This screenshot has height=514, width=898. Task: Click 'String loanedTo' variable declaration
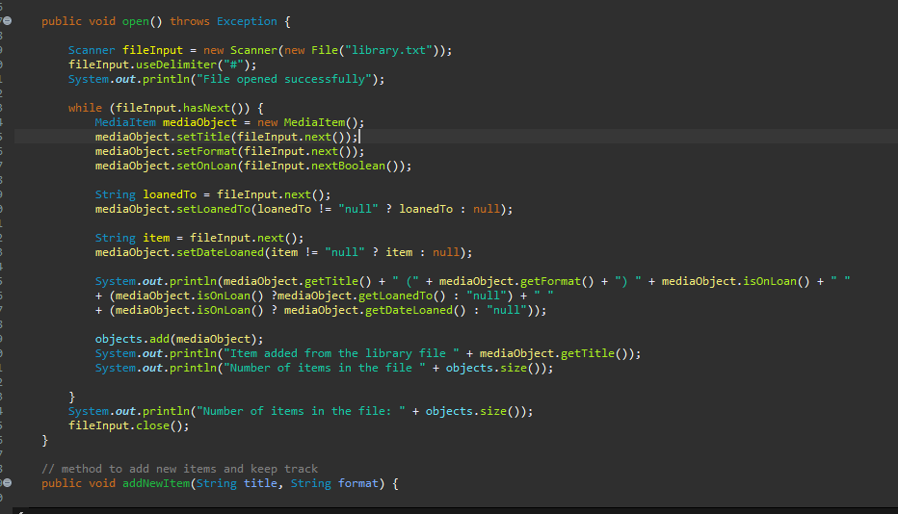[145, 194]
